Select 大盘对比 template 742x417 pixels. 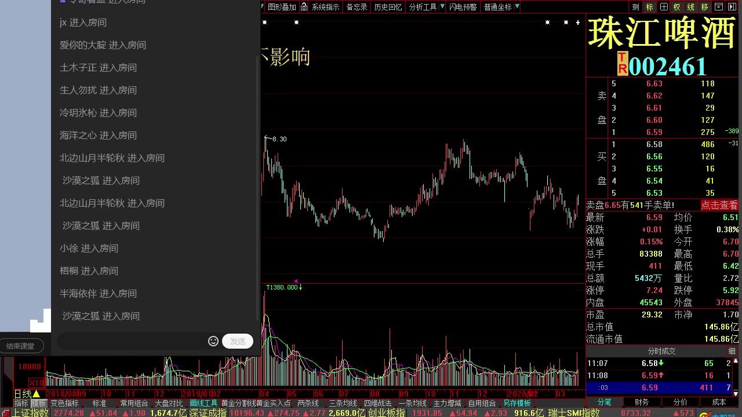tap(169, 403)
